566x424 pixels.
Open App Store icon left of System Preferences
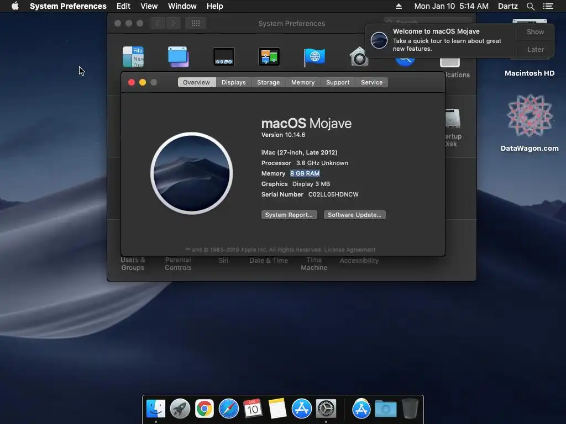[x=302, y=409]
